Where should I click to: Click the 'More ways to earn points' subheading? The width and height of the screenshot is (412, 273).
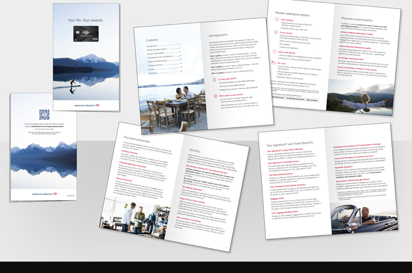click(x=231, y=95)
